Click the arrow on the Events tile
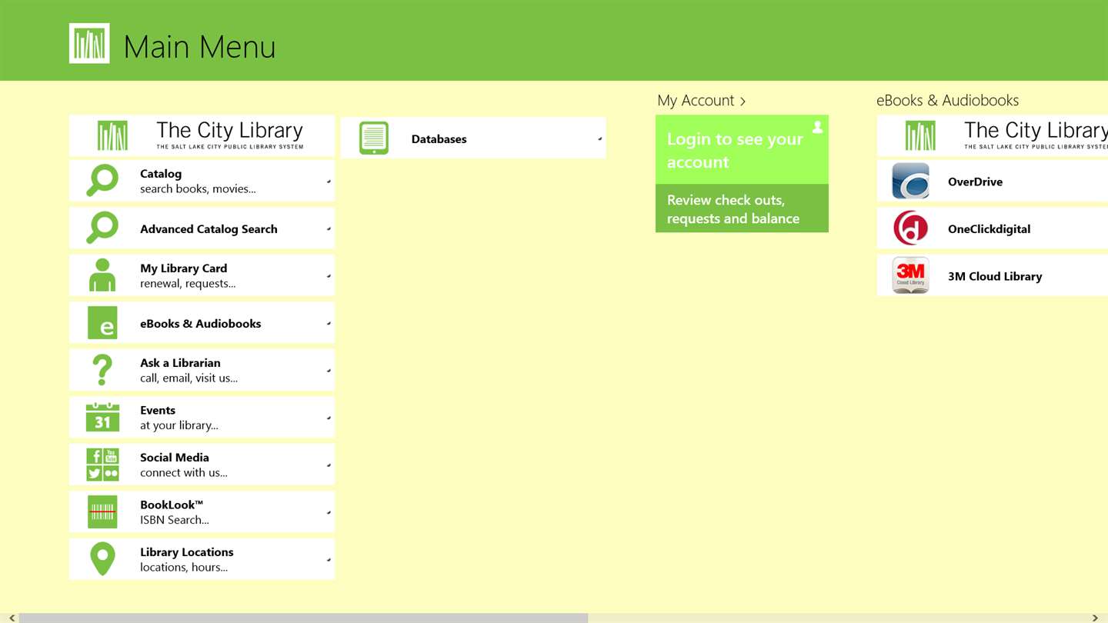The height and width of the screenshot is (623, 1108). [x=329, y=418]
